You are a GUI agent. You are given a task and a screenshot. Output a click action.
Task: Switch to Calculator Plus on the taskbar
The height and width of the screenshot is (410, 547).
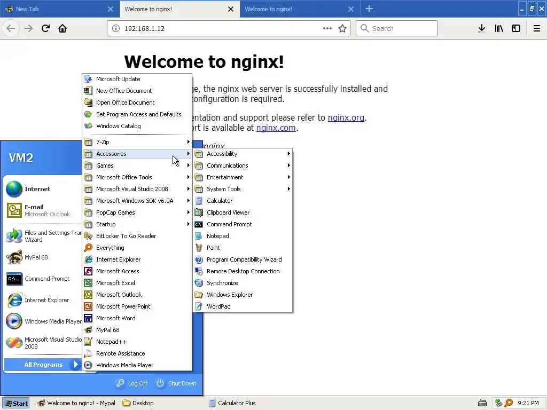tap(233, 404)
